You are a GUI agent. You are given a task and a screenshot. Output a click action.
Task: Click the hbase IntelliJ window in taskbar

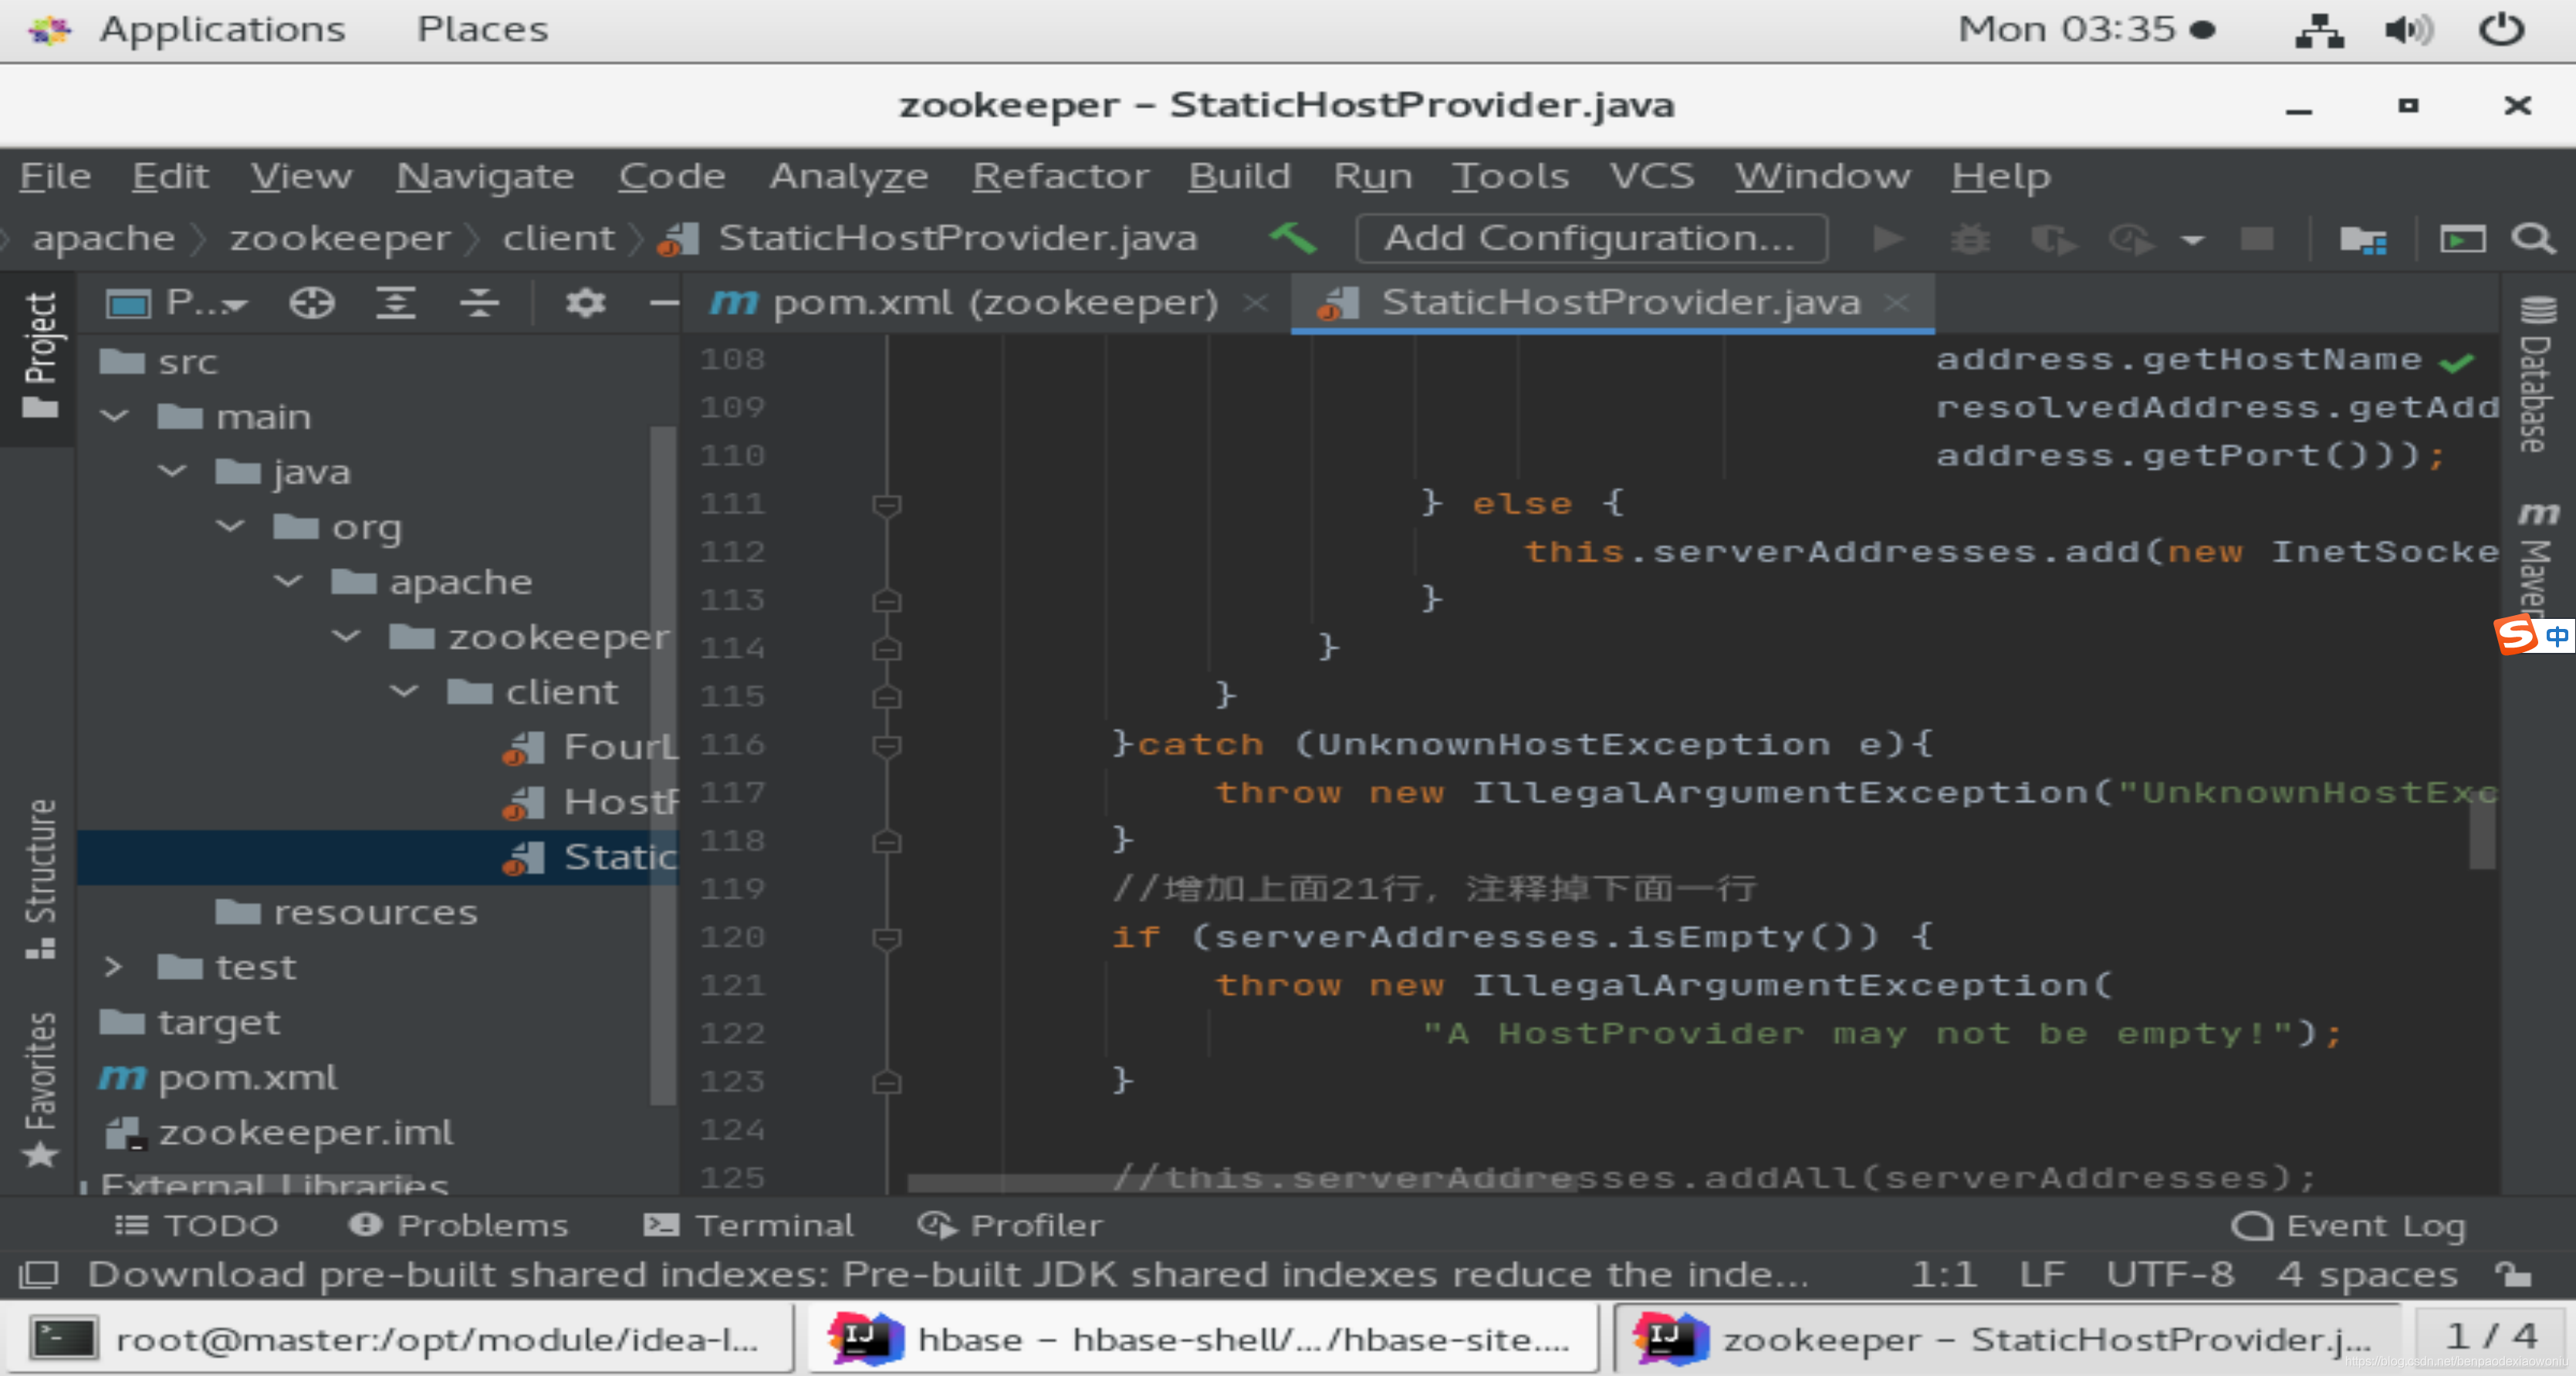point(1200,1339)
